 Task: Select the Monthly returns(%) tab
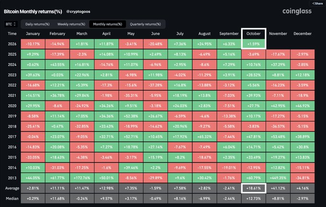(107, 24)
